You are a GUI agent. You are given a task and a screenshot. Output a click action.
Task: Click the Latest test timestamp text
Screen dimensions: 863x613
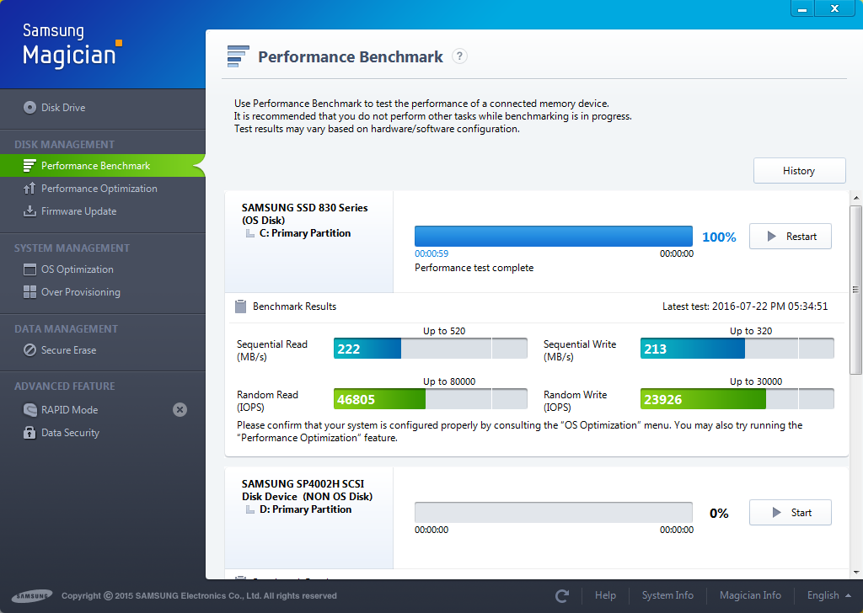pos(745,306)
